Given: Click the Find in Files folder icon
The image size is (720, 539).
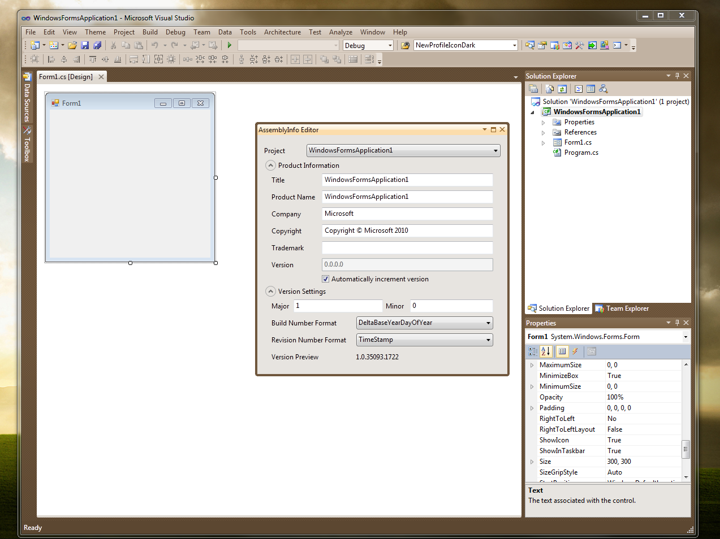Looking at the screenshot, I should click(x=406, y=45).
